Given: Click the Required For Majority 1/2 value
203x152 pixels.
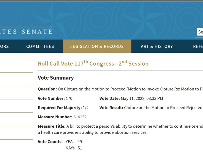Looking at the screenshot, I should [86, 108].
